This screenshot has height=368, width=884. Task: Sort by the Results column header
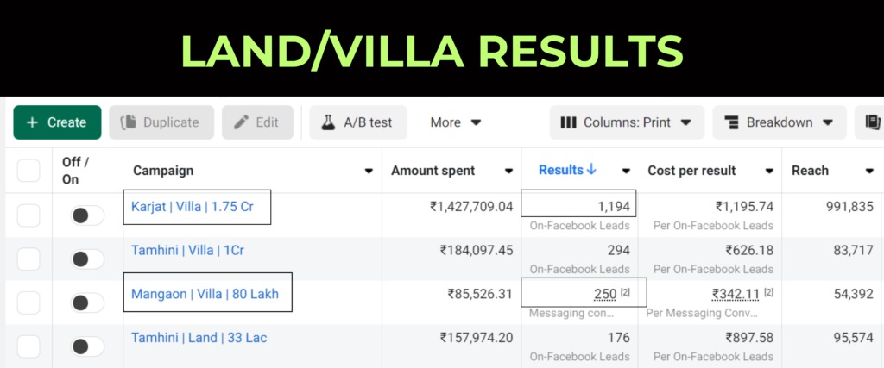[x=567, y=170]
